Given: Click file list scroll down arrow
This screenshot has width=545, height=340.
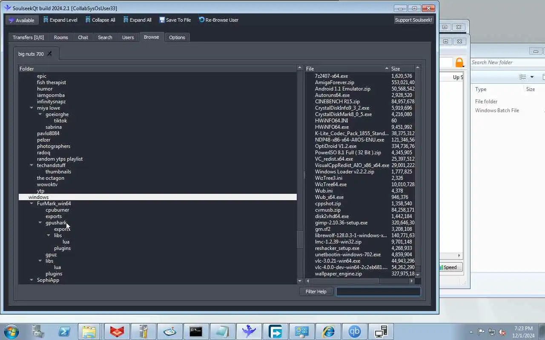Looking at the screenshot, I should click(x=418, y=275).
